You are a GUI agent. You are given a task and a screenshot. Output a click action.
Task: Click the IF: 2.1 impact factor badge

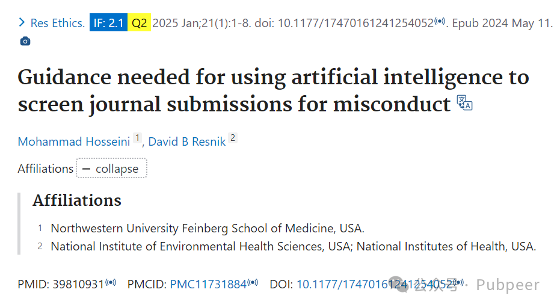click(108, 23)
